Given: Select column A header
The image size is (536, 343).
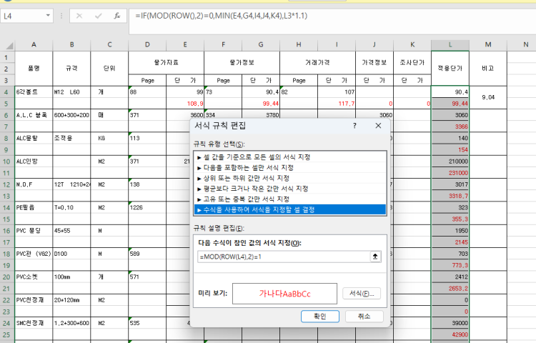Looking at the screenshot, I should 34,44.
